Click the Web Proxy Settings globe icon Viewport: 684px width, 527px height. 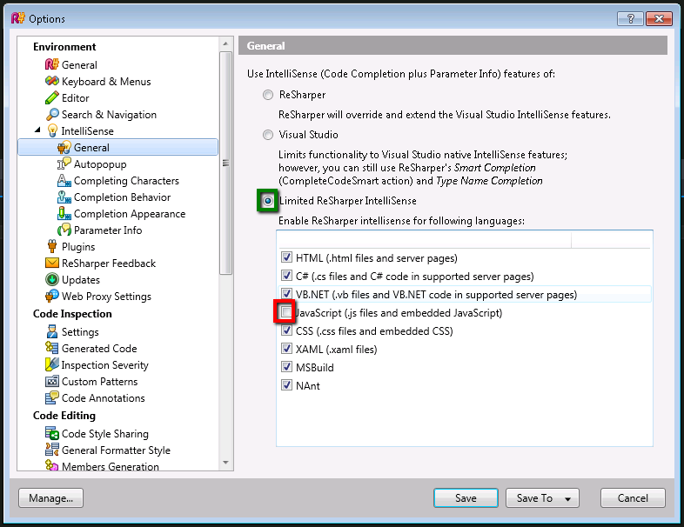click(x=51, y=296)
